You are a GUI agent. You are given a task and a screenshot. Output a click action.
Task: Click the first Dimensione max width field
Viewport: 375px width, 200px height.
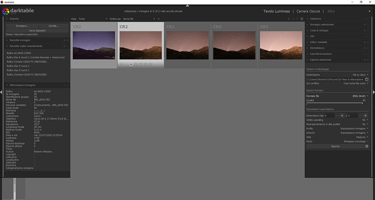click(329, 116)
